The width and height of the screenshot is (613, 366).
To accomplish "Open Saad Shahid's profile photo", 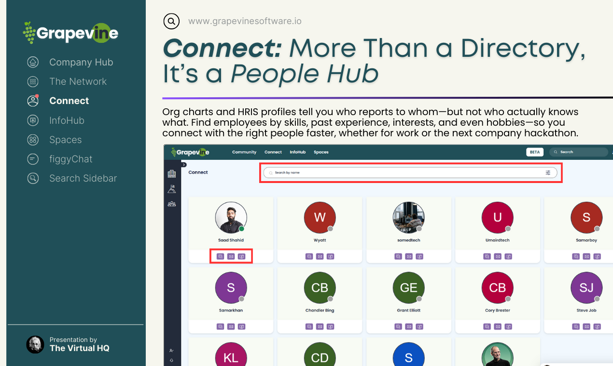I will coord(231,218).
